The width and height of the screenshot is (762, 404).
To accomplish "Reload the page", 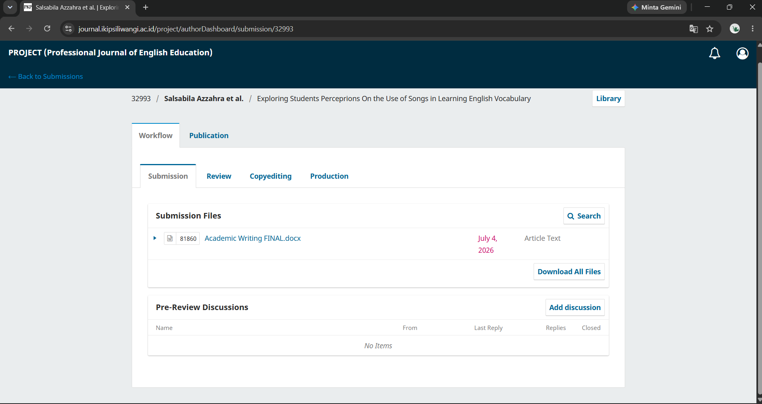I will point(47,29).
